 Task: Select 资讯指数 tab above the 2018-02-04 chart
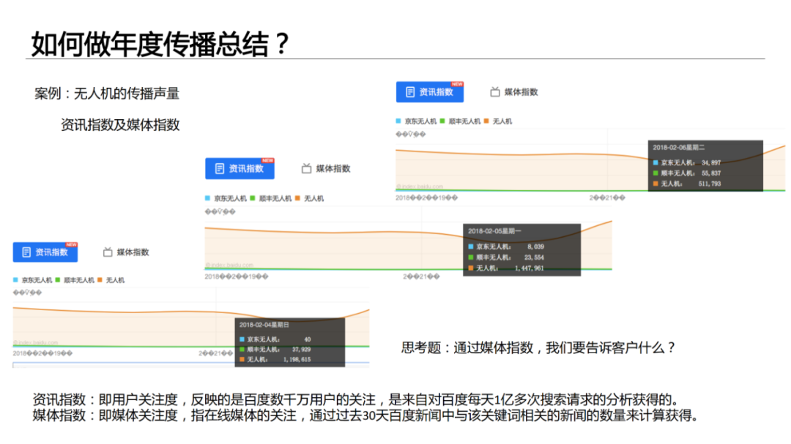point(45,252)
